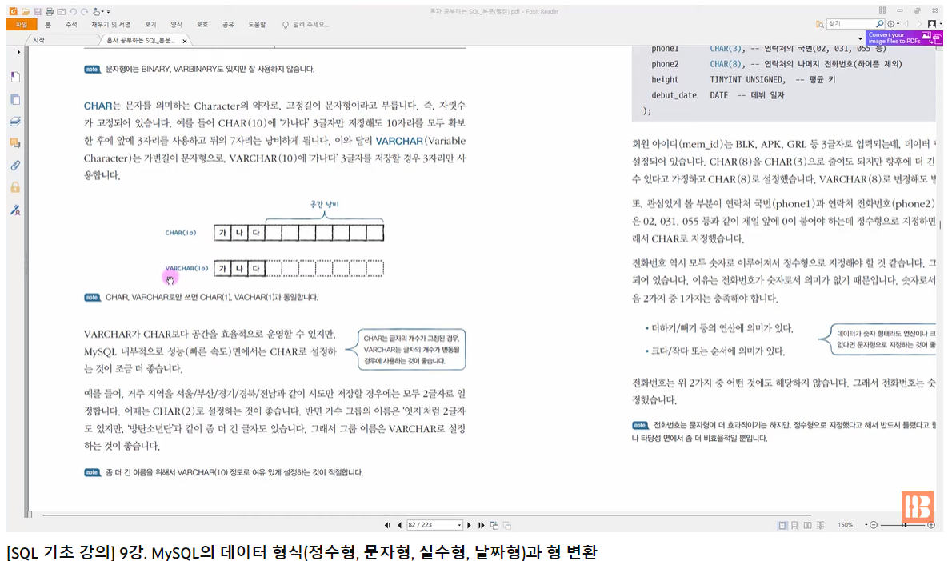Open the 파일 menu

22,25
